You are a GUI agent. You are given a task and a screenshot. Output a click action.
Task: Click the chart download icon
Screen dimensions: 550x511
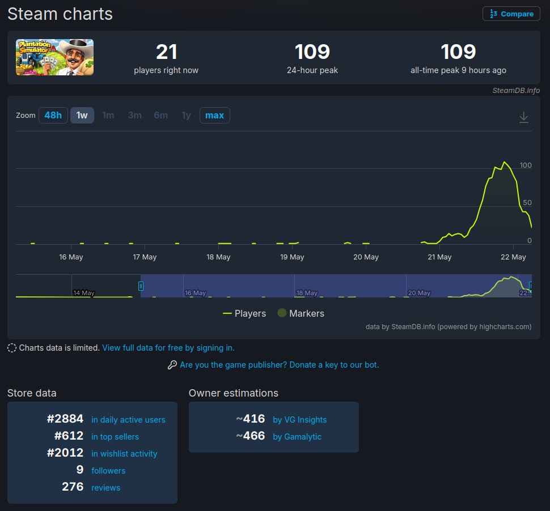coord(523,117)
